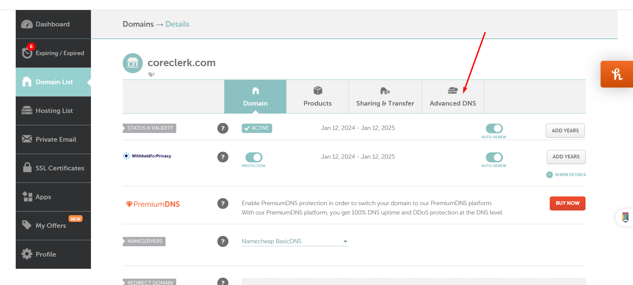
Task: Expand Show Details for privacy
Action: (x=566, y=175)
